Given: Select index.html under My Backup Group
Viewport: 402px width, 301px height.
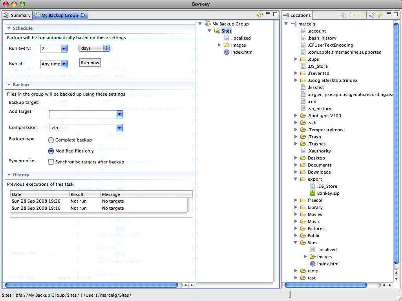Looking at the screenshot, I should [242, 52].
